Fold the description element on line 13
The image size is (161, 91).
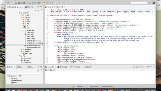(49, 33)
